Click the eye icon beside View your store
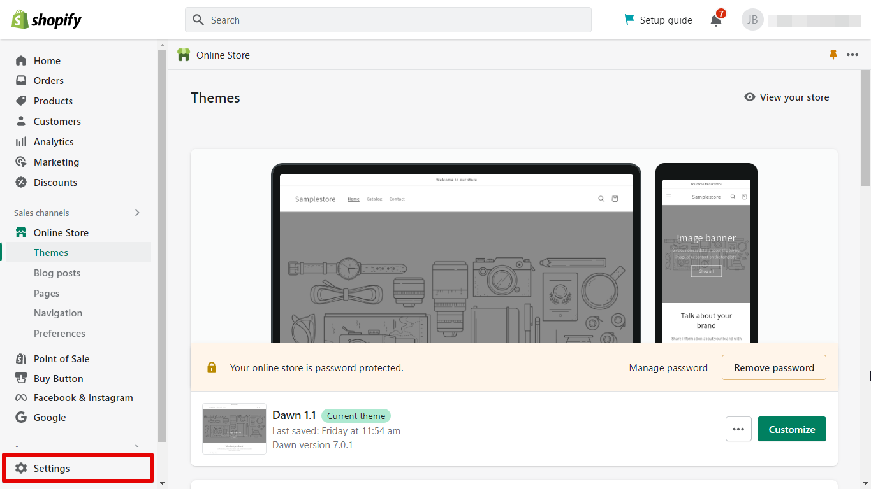 point(750,97)
